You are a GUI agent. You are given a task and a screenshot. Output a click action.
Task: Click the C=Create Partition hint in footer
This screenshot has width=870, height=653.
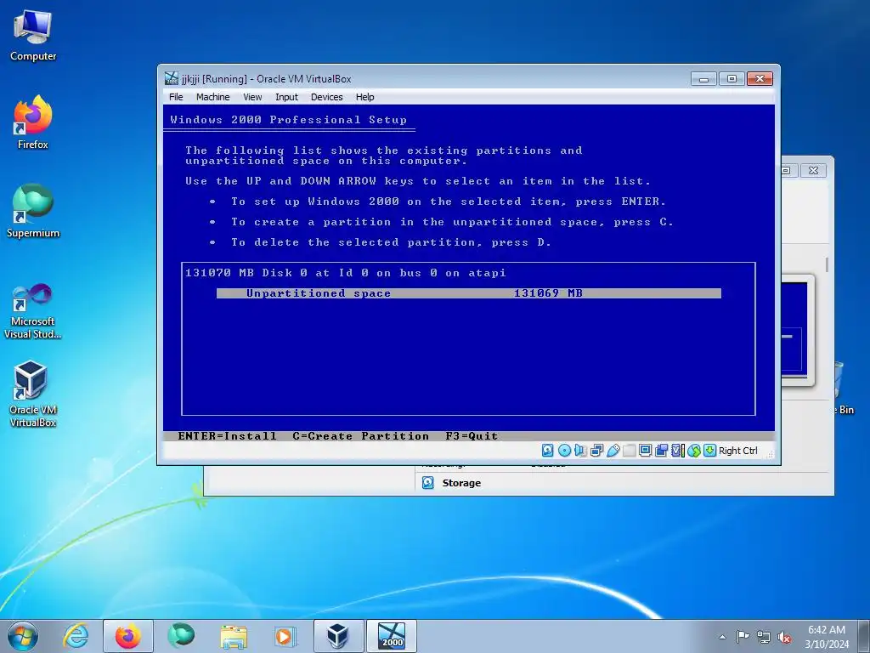click(360, 436)
